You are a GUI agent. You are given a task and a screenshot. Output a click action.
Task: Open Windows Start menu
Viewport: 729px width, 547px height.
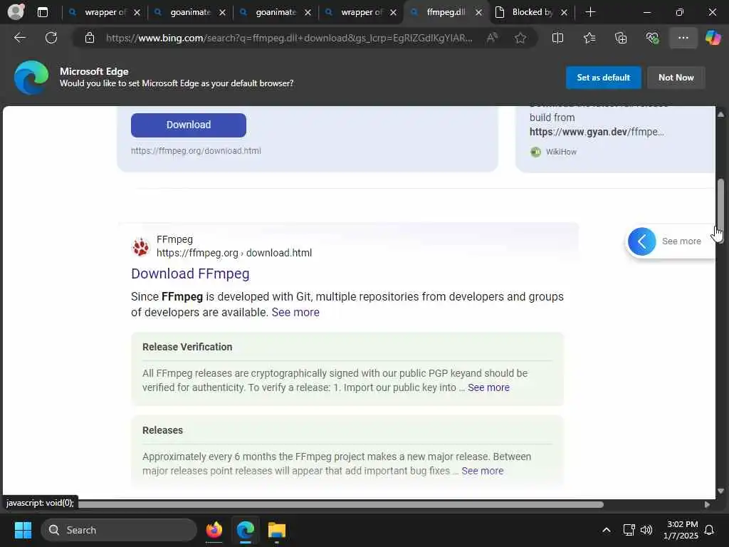point(23,530)
